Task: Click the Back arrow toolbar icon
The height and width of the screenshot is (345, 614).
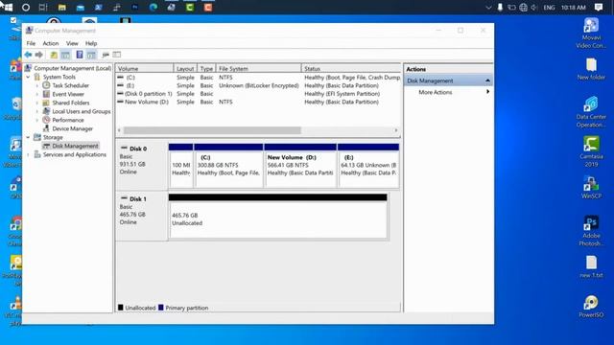Action: [x=28, y=55]
